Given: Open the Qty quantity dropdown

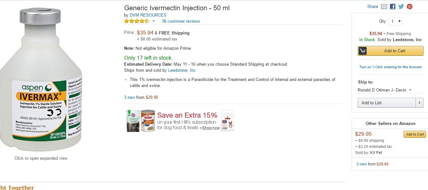Looking at the screenshot, I should coord(396,21).
